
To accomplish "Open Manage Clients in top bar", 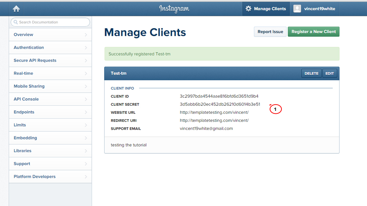I will [x=266, y=9].
